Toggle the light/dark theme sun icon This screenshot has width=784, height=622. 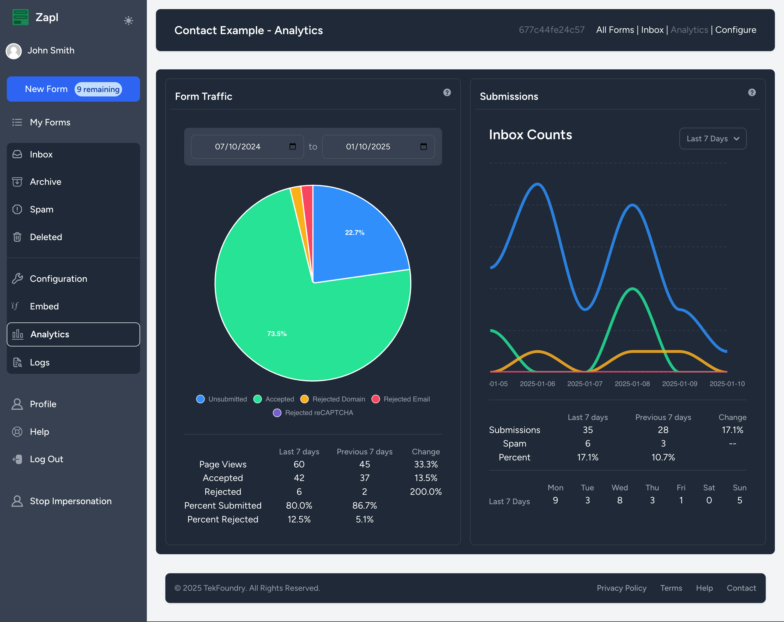[x=128, y=20]
